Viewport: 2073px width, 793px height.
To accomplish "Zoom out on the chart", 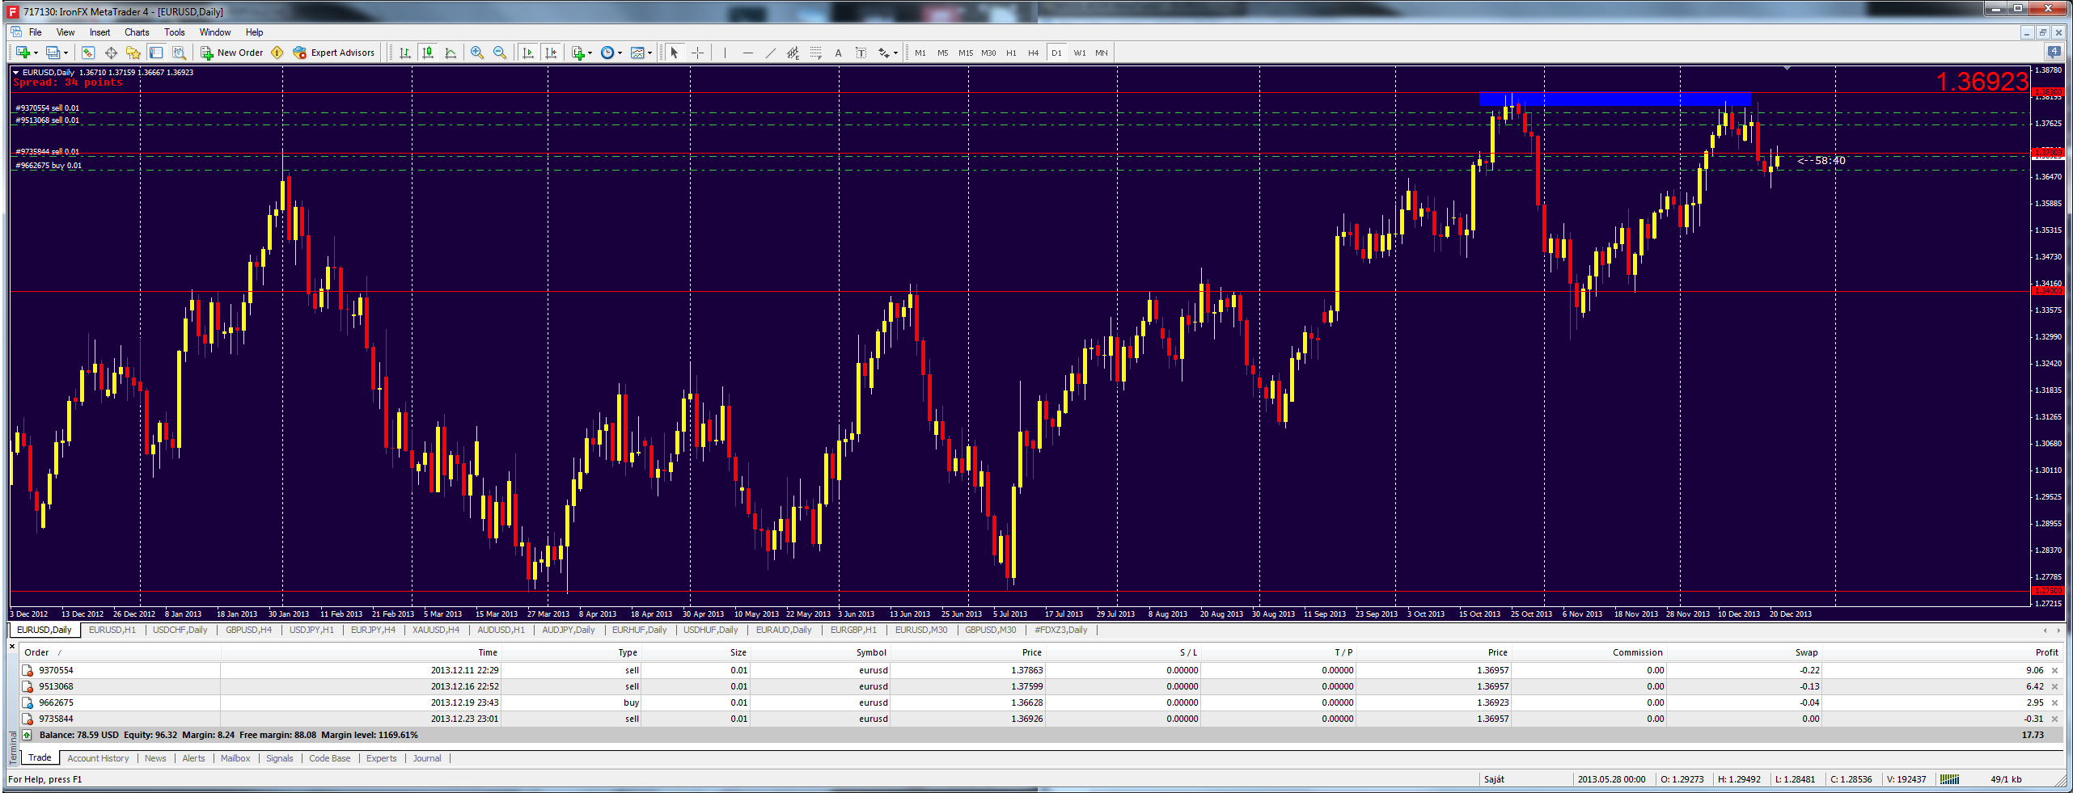I will 500,53.
